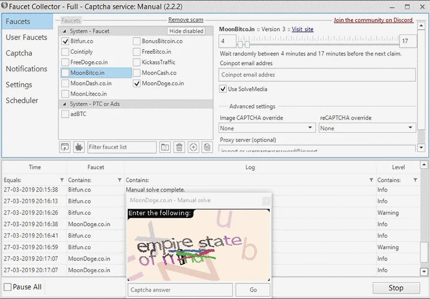Click the Stop button
The image size is (430, 299).
point(396,288)
